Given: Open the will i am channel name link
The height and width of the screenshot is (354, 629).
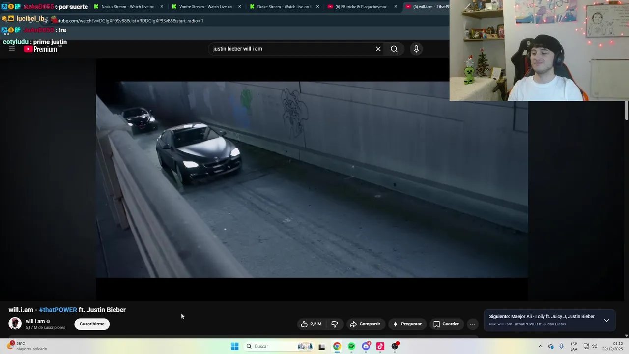Looking at the screenshot, I should click(35, 321).
